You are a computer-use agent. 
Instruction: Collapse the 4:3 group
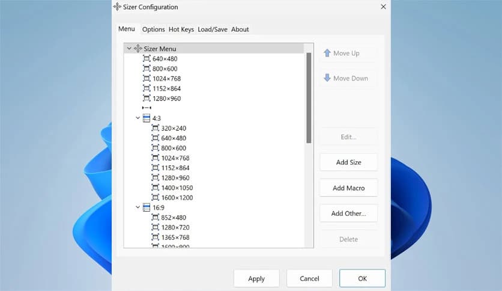(138, 118)
